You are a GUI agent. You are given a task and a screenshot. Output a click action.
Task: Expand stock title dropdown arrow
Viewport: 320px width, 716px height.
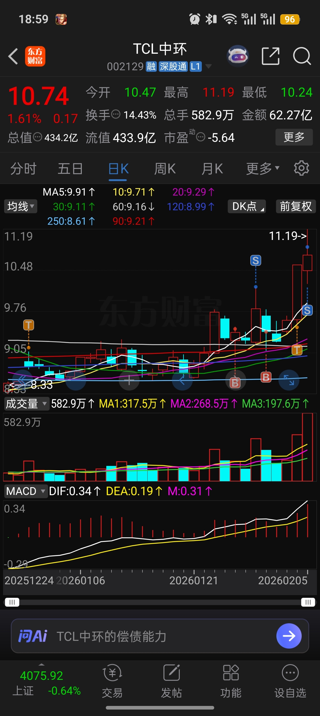[x=208, y=66]
